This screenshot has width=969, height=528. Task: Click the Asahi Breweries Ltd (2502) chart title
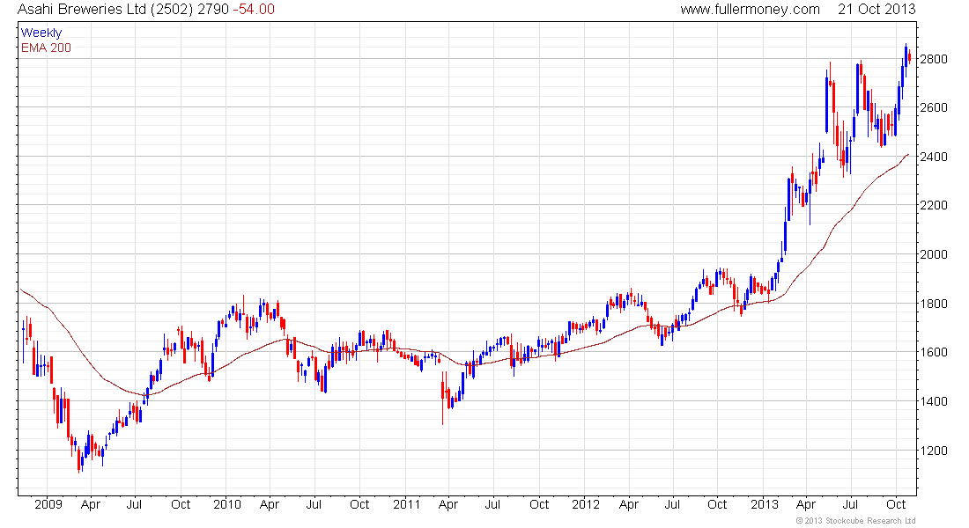[x=105, y=10]
